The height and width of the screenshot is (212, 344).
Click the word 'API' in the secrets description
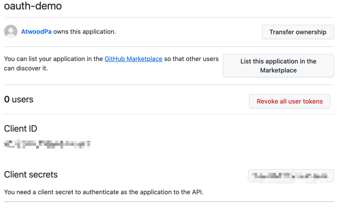click(197, 192)
